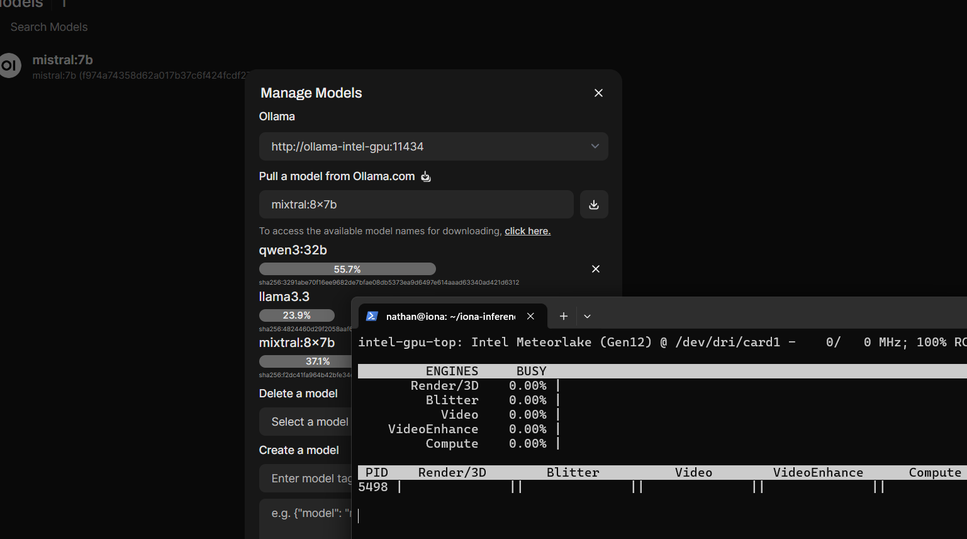Screen dimensions: 967x539
Task: Click the qwen3:32b download name
Action: point(293,250)
